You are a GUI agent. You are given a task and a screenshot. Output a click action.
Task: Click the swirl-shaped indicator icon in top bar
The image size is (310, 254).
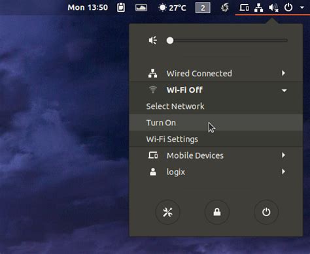[x=225, y=8]
